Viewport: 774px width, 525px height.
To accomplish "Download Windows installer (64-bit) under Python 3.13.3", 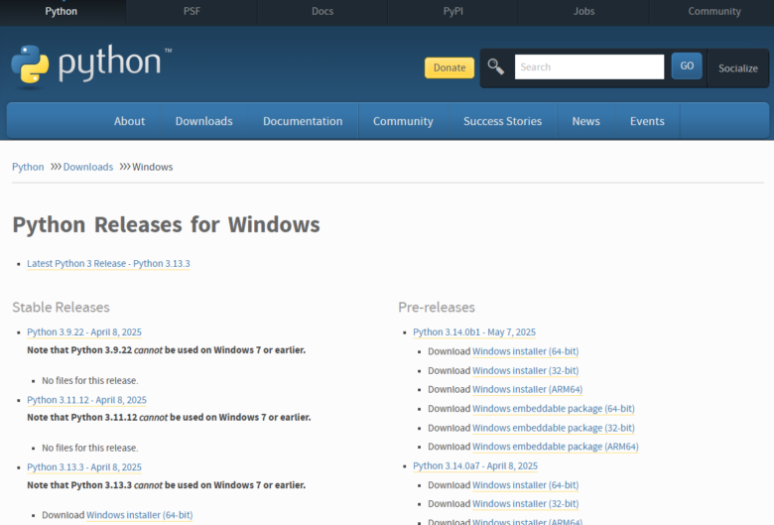I will [x=139, y=515].
